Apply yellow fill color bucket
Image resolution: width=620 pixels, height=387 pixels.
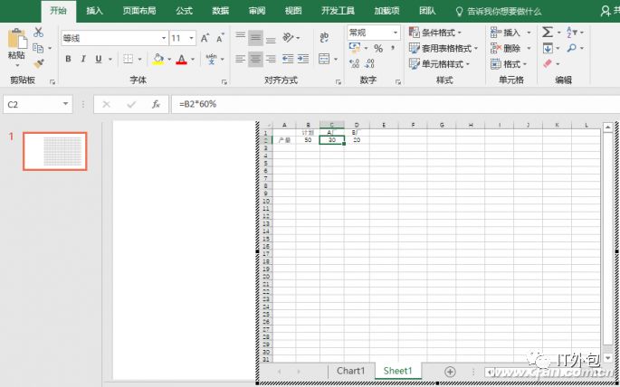(x=157, y=60)
